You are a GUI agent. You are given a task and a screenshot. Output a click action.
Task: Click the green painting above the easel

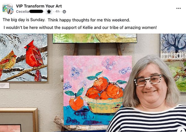(x=95, y=39)
